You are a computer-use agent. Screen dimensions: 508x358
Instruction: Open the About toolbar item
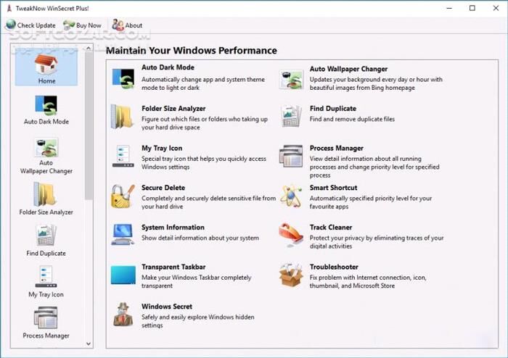[x=127, y=25]
